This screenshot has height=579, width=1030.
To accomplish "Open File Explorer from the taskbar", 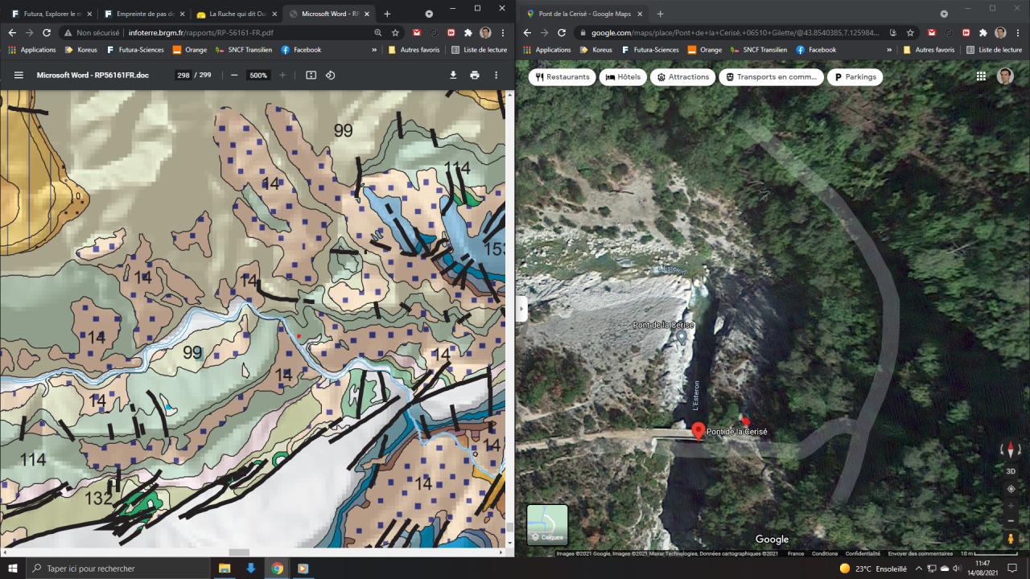I will tap(225, 569).
